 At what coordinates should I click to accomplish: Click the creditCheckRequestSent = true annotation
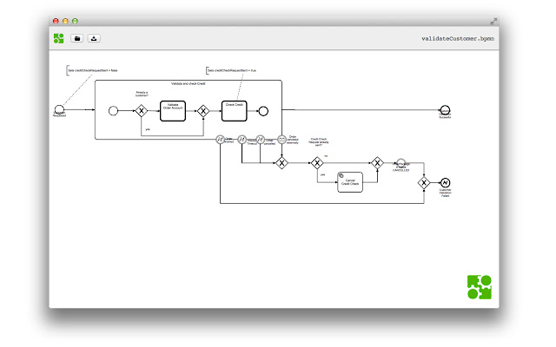click(232, 70)
